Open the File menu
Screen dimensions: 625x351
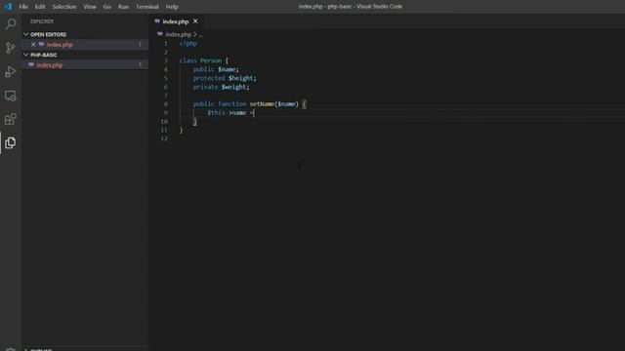23,7
